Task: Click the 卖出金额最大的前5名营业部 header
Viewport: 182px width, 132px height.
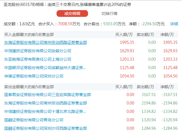Action: click(x=29, y=87)
